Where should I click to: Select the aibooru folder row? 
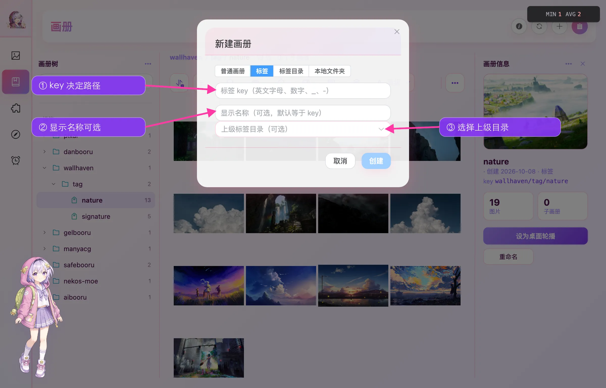coord(96,297)
